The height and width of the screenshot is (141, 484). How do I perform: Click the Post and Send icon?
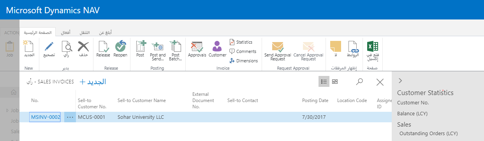click(158, 51)
